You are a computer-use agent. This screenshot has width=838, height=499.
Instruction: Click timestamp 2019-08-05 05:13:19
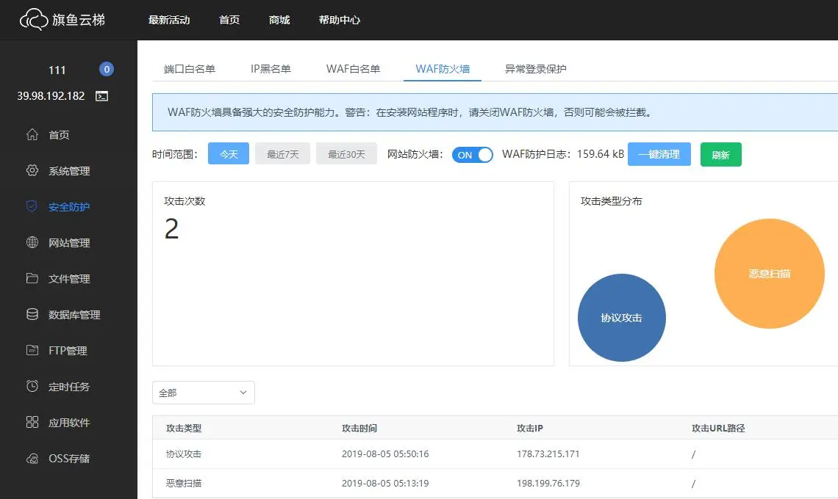click(384, 483)
